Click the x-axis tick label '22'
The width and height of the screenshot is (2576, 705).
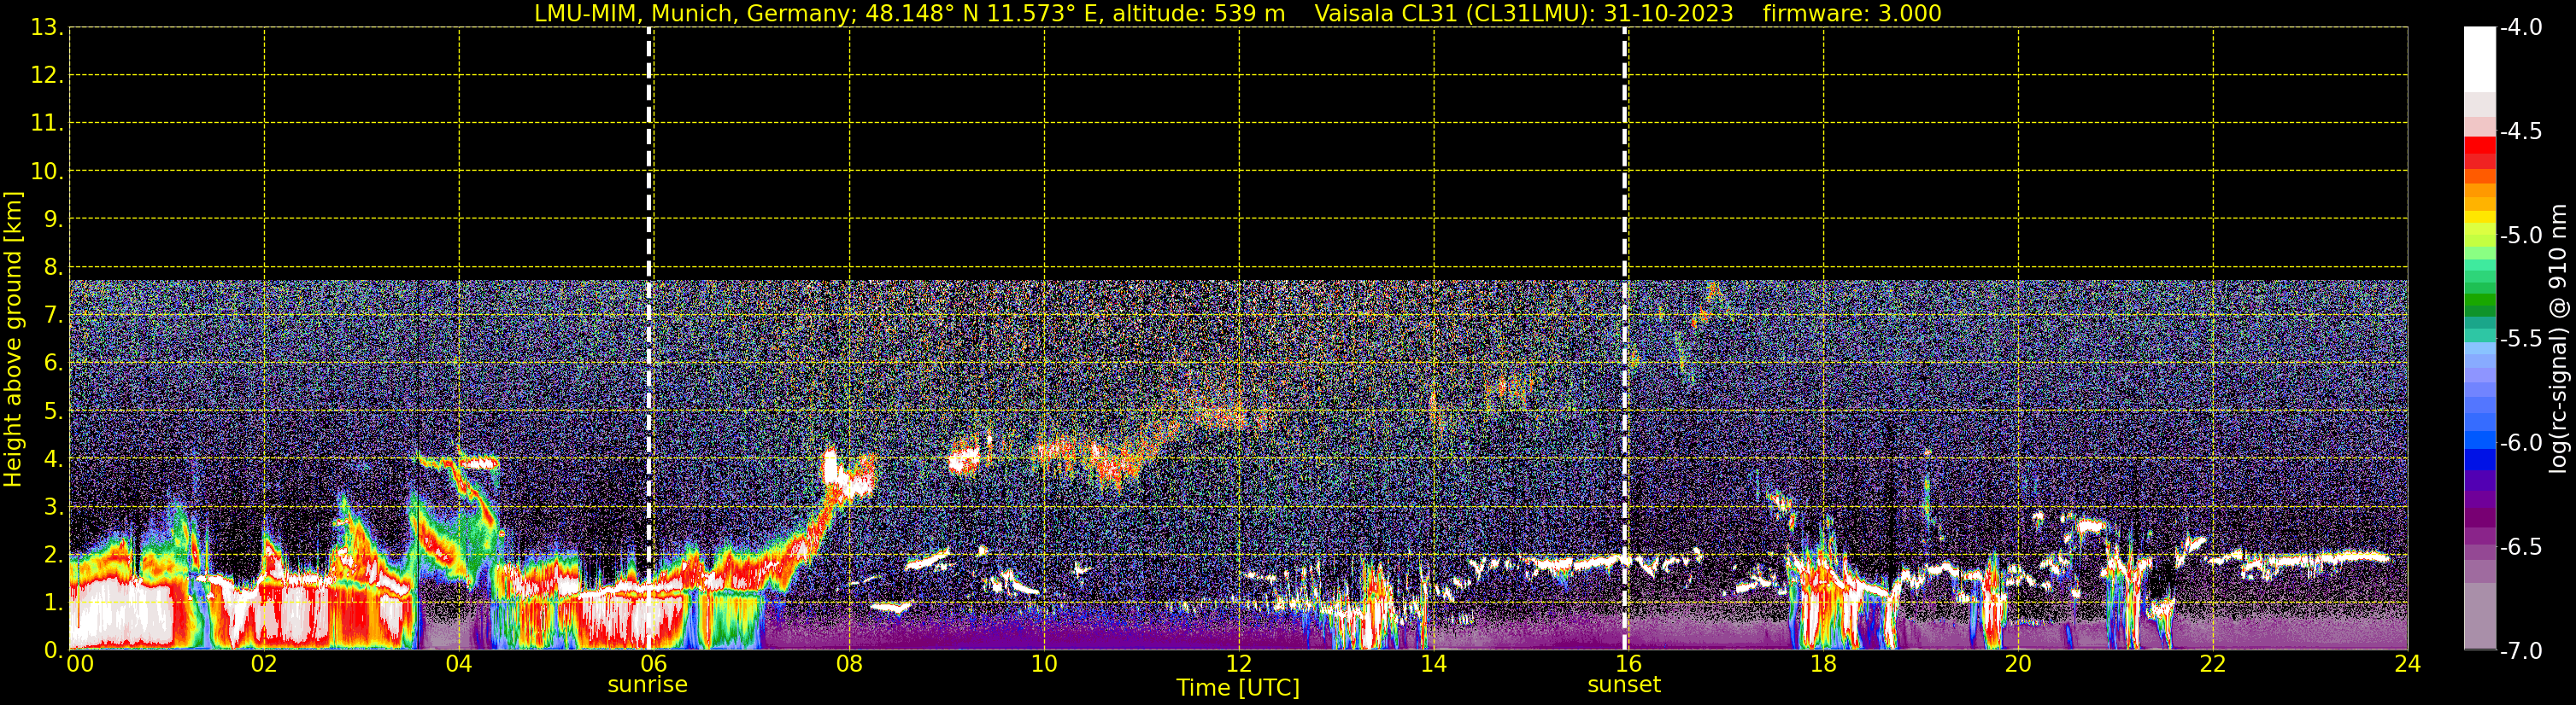pos(2213,664)
